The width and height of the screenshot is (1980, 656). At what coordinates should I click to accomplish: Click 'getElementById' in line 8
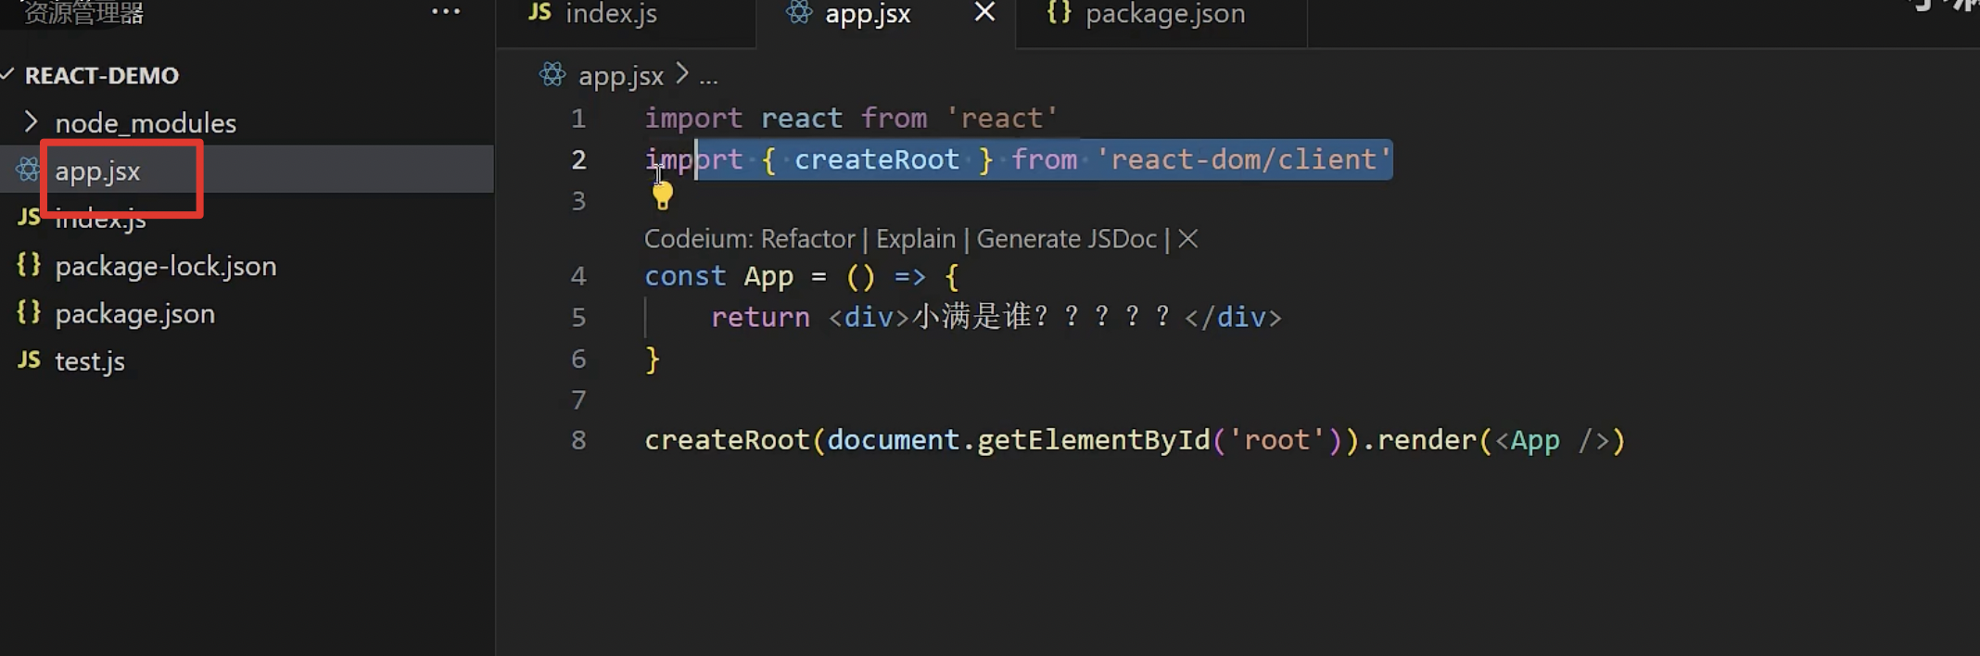tap(1094, 440)
